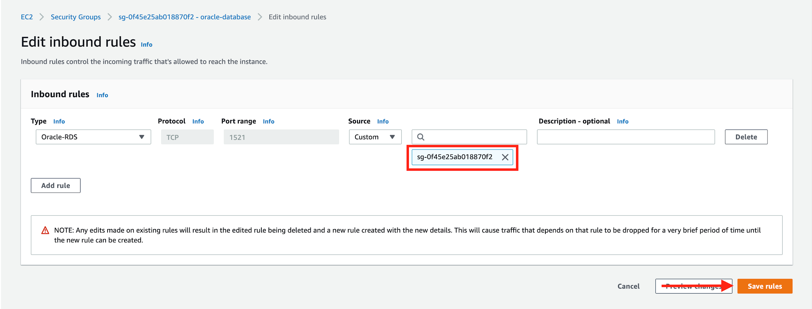The height and width of the screenshot is (309, 812).
Task: Click the Save rules button
Action: tap(765, 286)
